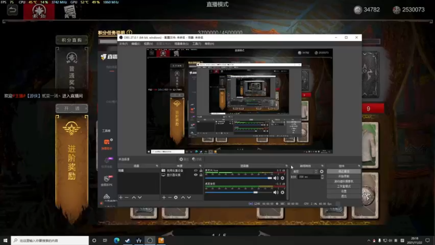This screenshot has width=435, height=245.
Task: Click the transition duration field showing 200 ms
Action: tap(309, 176)
